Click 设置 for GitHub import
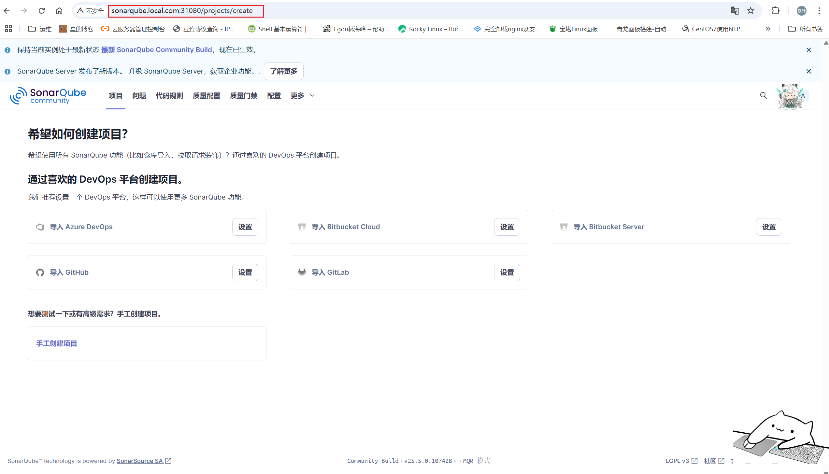The image size is (829, 474). pyautogui.click(x=245, y=272)
